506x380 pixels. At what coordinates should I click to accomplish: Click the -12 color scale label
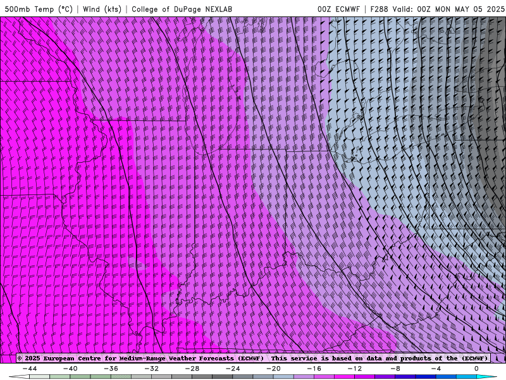[x=355, y=369]
